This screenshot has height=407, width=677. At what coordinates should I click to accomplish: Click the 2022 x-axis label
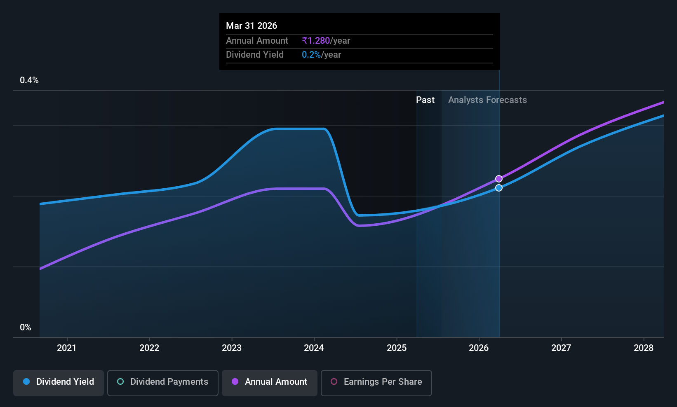(149, 348)
